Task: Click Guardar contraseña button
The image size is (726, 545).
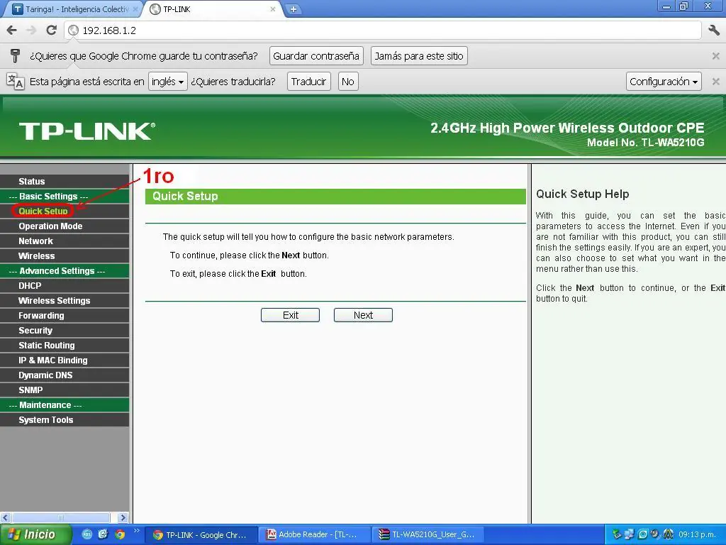Action: [x=316, y=56]
